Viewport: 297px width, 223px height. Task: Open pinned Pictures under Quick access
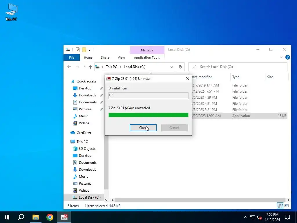pyautogui.click(x=85, y=109)
